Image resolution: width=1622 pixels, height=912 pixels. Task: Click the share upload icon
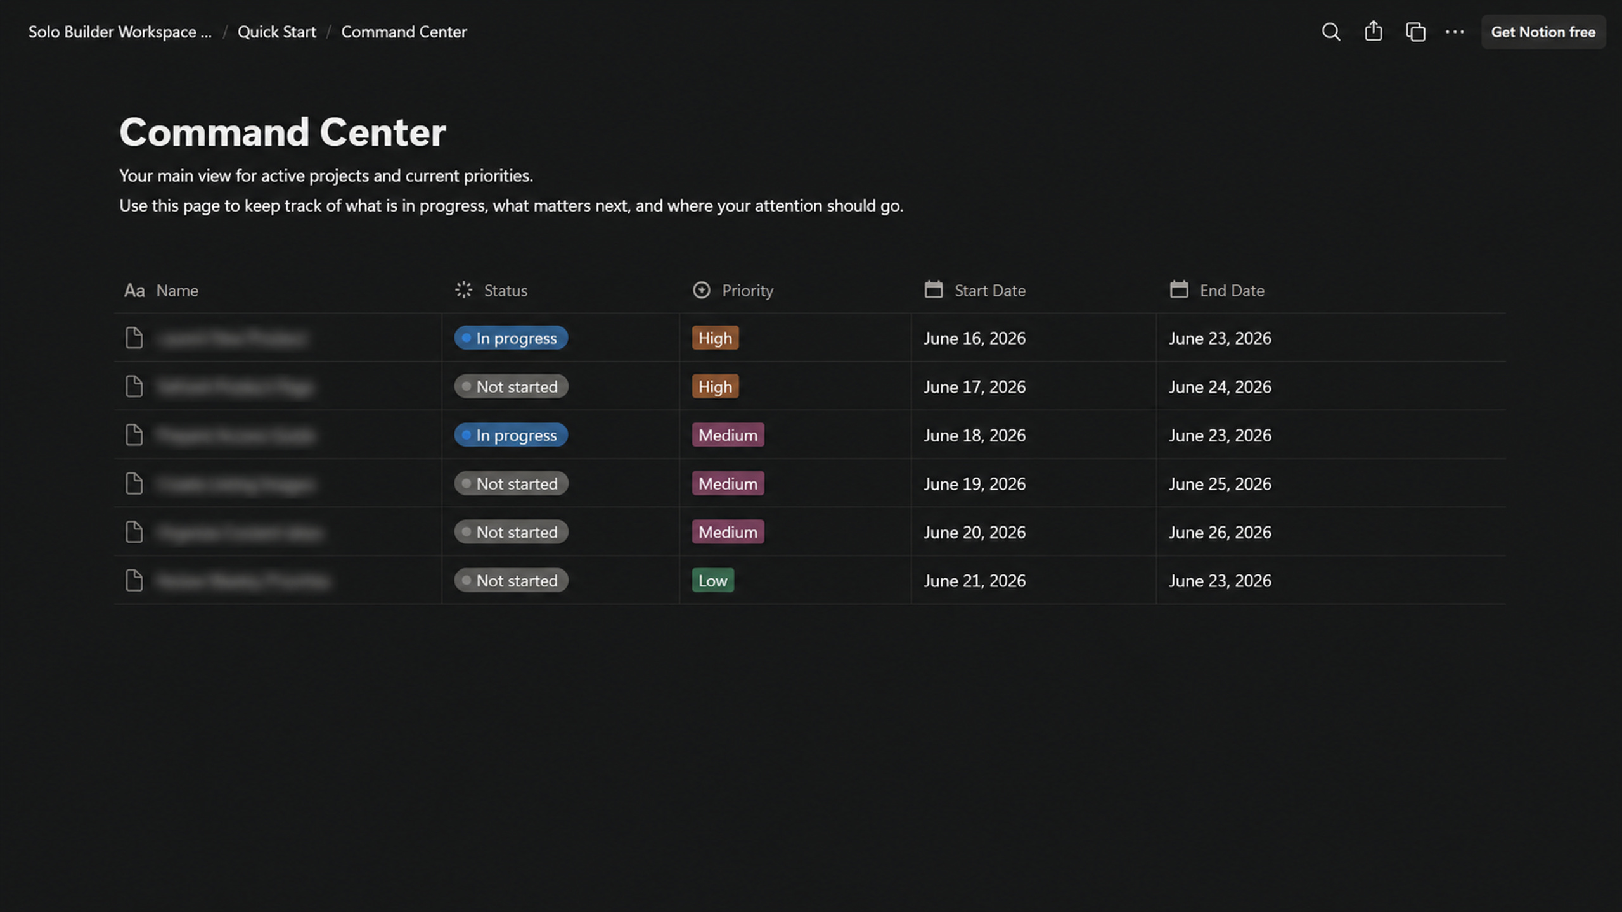coord(1373,31)
